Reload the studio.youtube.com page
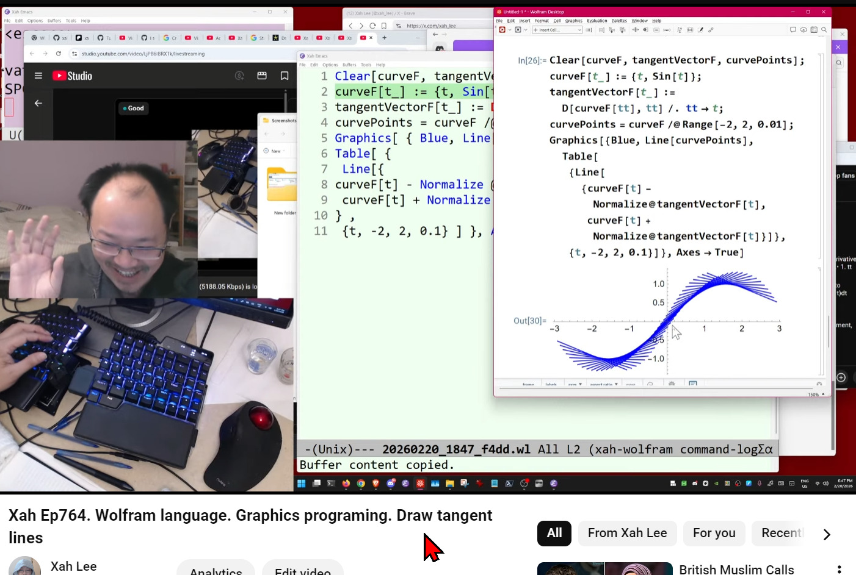Viewport: 856px width, 575px height. point(59,54)
